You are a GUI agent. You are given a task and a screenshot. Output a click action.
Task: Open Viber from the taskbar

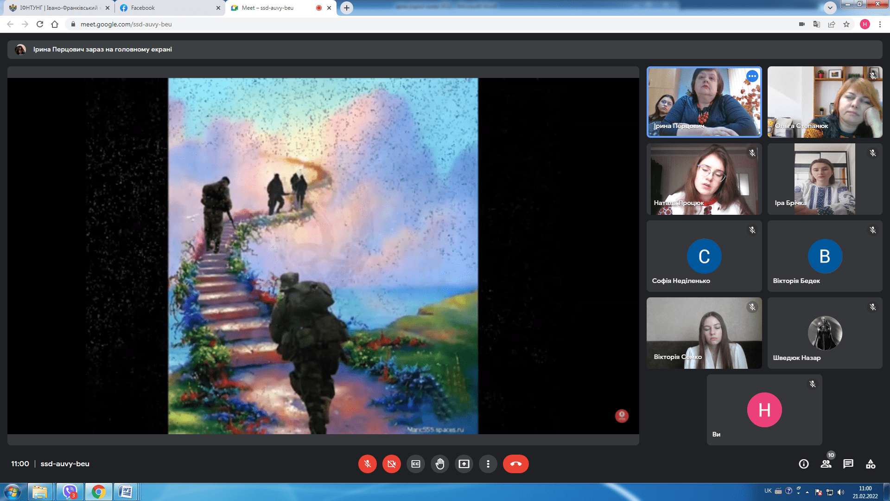[70, 491]
